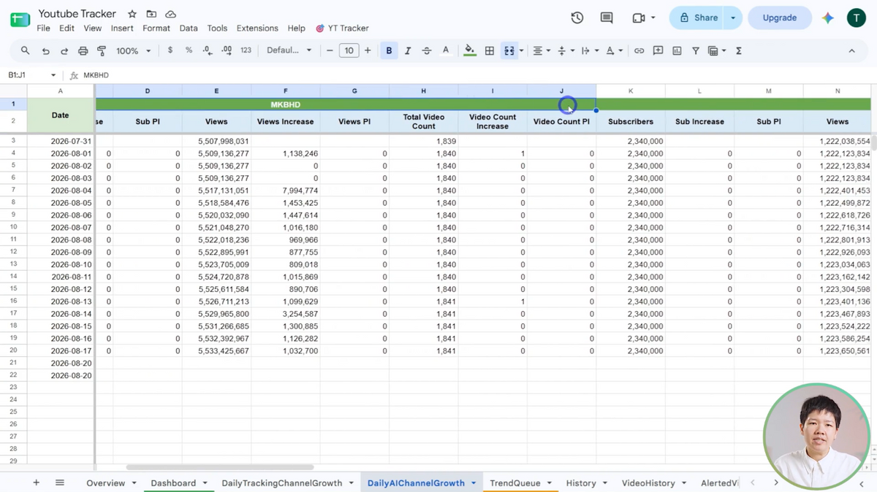Image resolution: width=877 pixels, height=492 pixels.
Task: Toggle italic formatting
Action: (408, 50)
